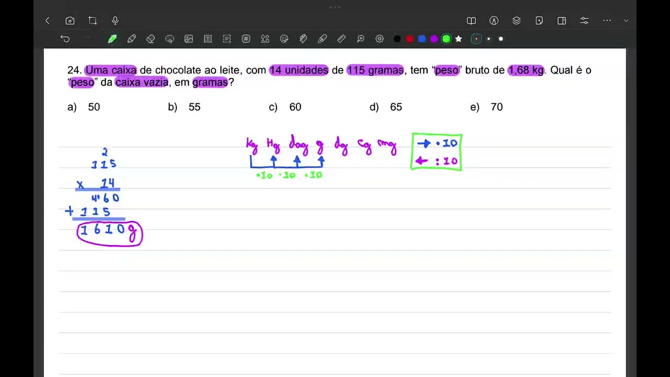Screen dimensions: 670x377
Task: Toggle the pencil-only drawing mode icon
Action: tap(494, 21)
